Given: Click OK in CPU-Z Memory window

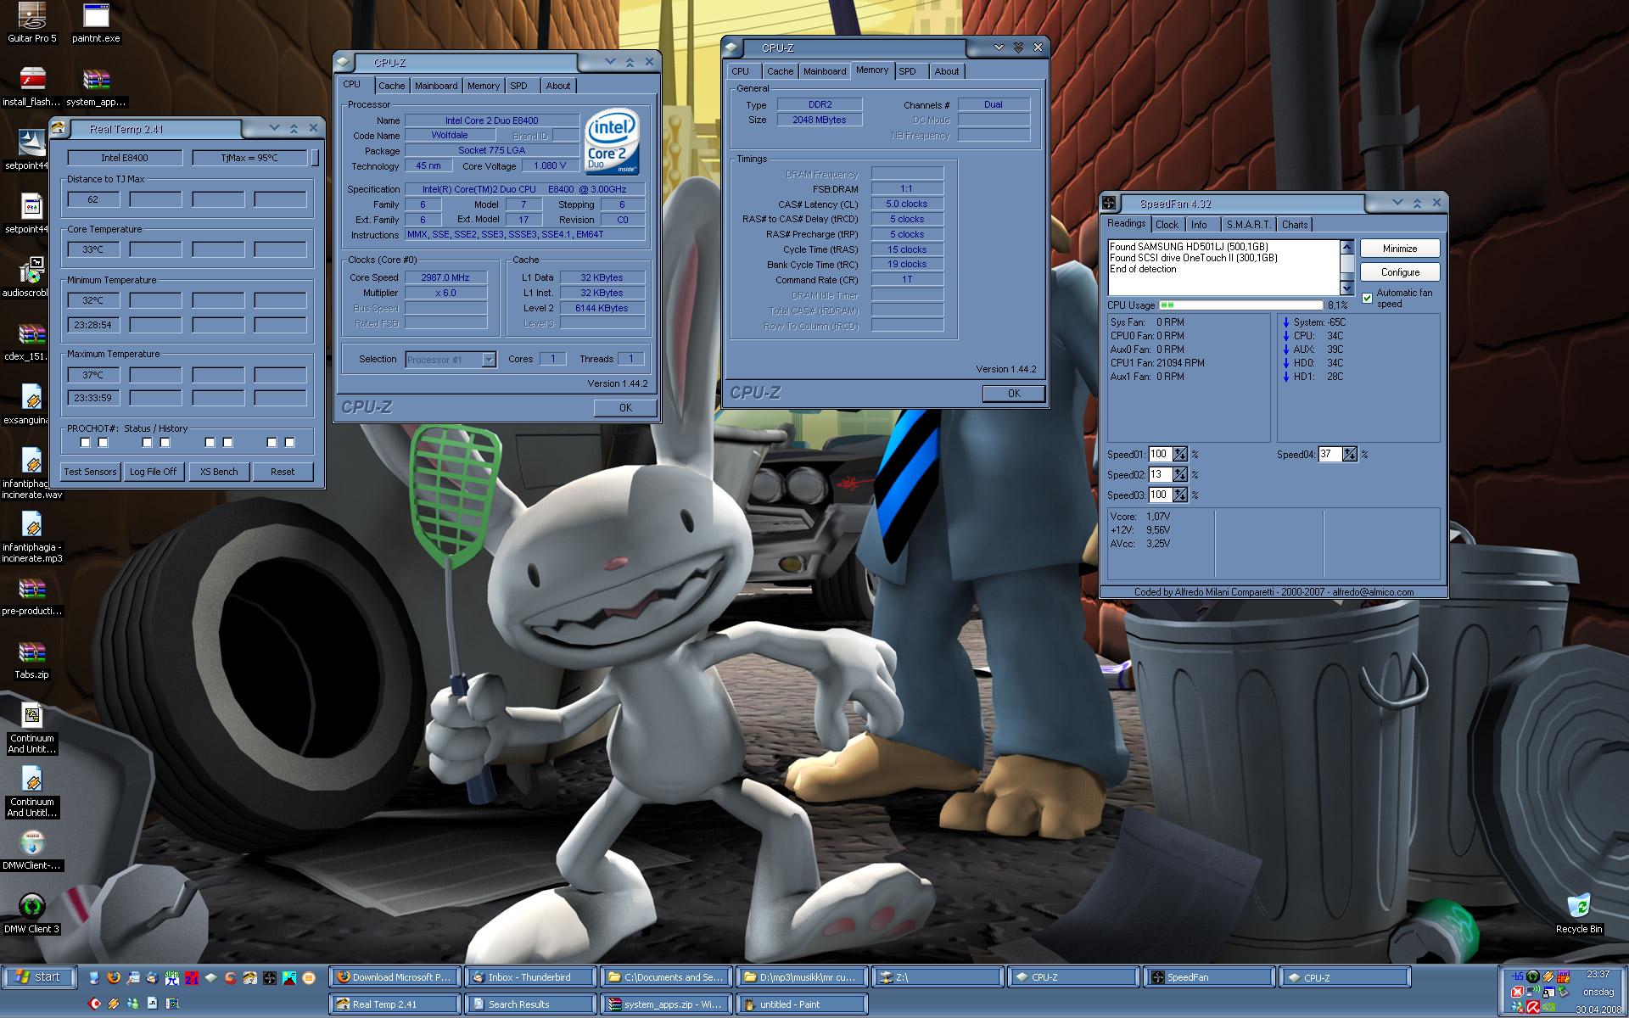Looking at the screenshot, I should pyautogui.click(x=1014, y=394).
